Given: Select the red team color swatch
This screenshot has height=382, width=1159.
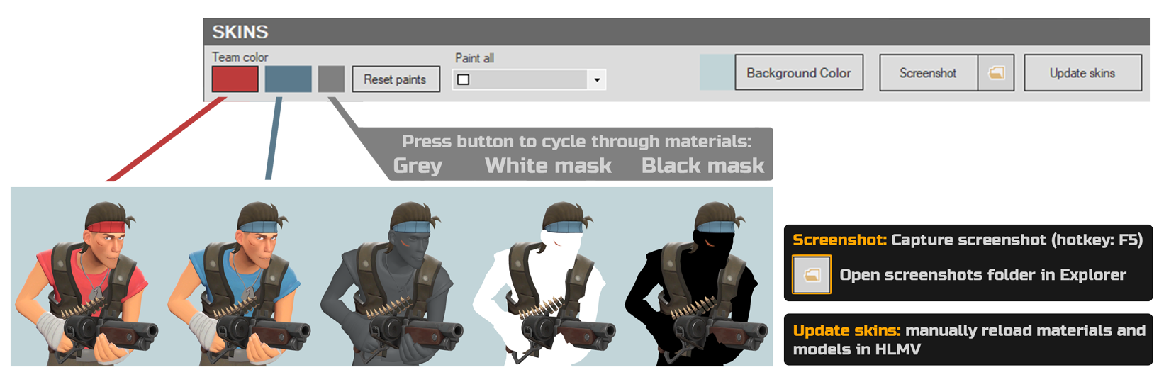Looking at the screenshot, I should click(235, 79).
